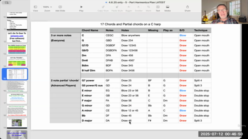
Task: Select slide 12 with jamzone.com link
Action: click(17, 37)
